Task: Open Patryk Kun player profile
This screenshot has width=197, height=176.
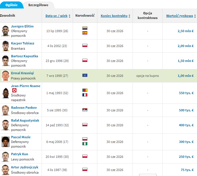Action: click(19, 154)
